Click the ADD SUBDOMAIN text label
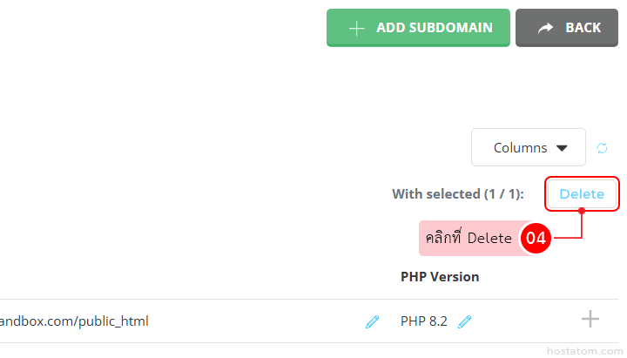This screenshot has height=358, width=627. tap(434, 28)
